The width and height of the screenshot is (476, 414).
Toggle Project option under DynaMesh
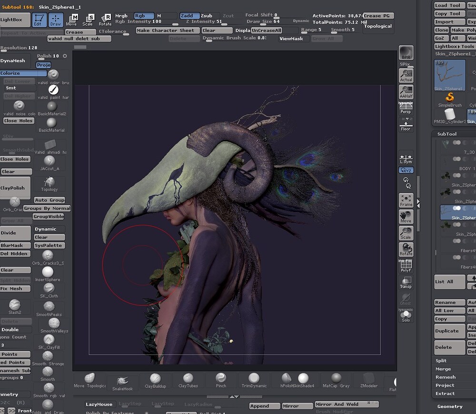[44, 65]
